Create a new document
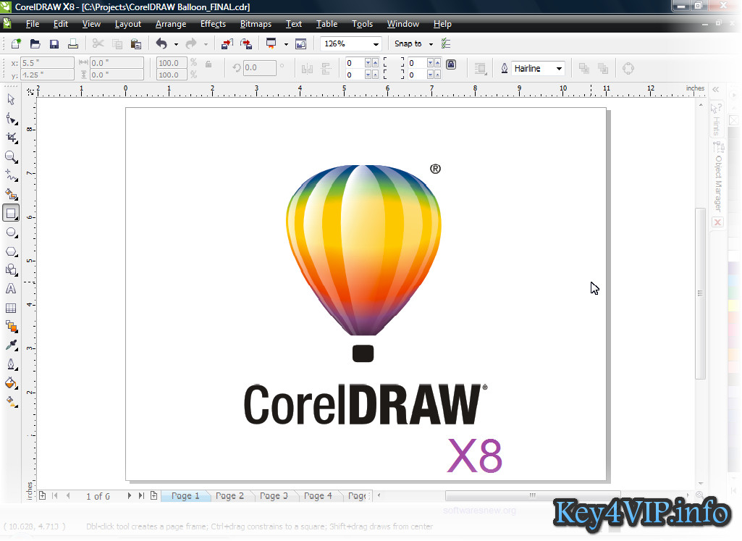This screenshot has height=541, width=742. [x=16, y=44]
